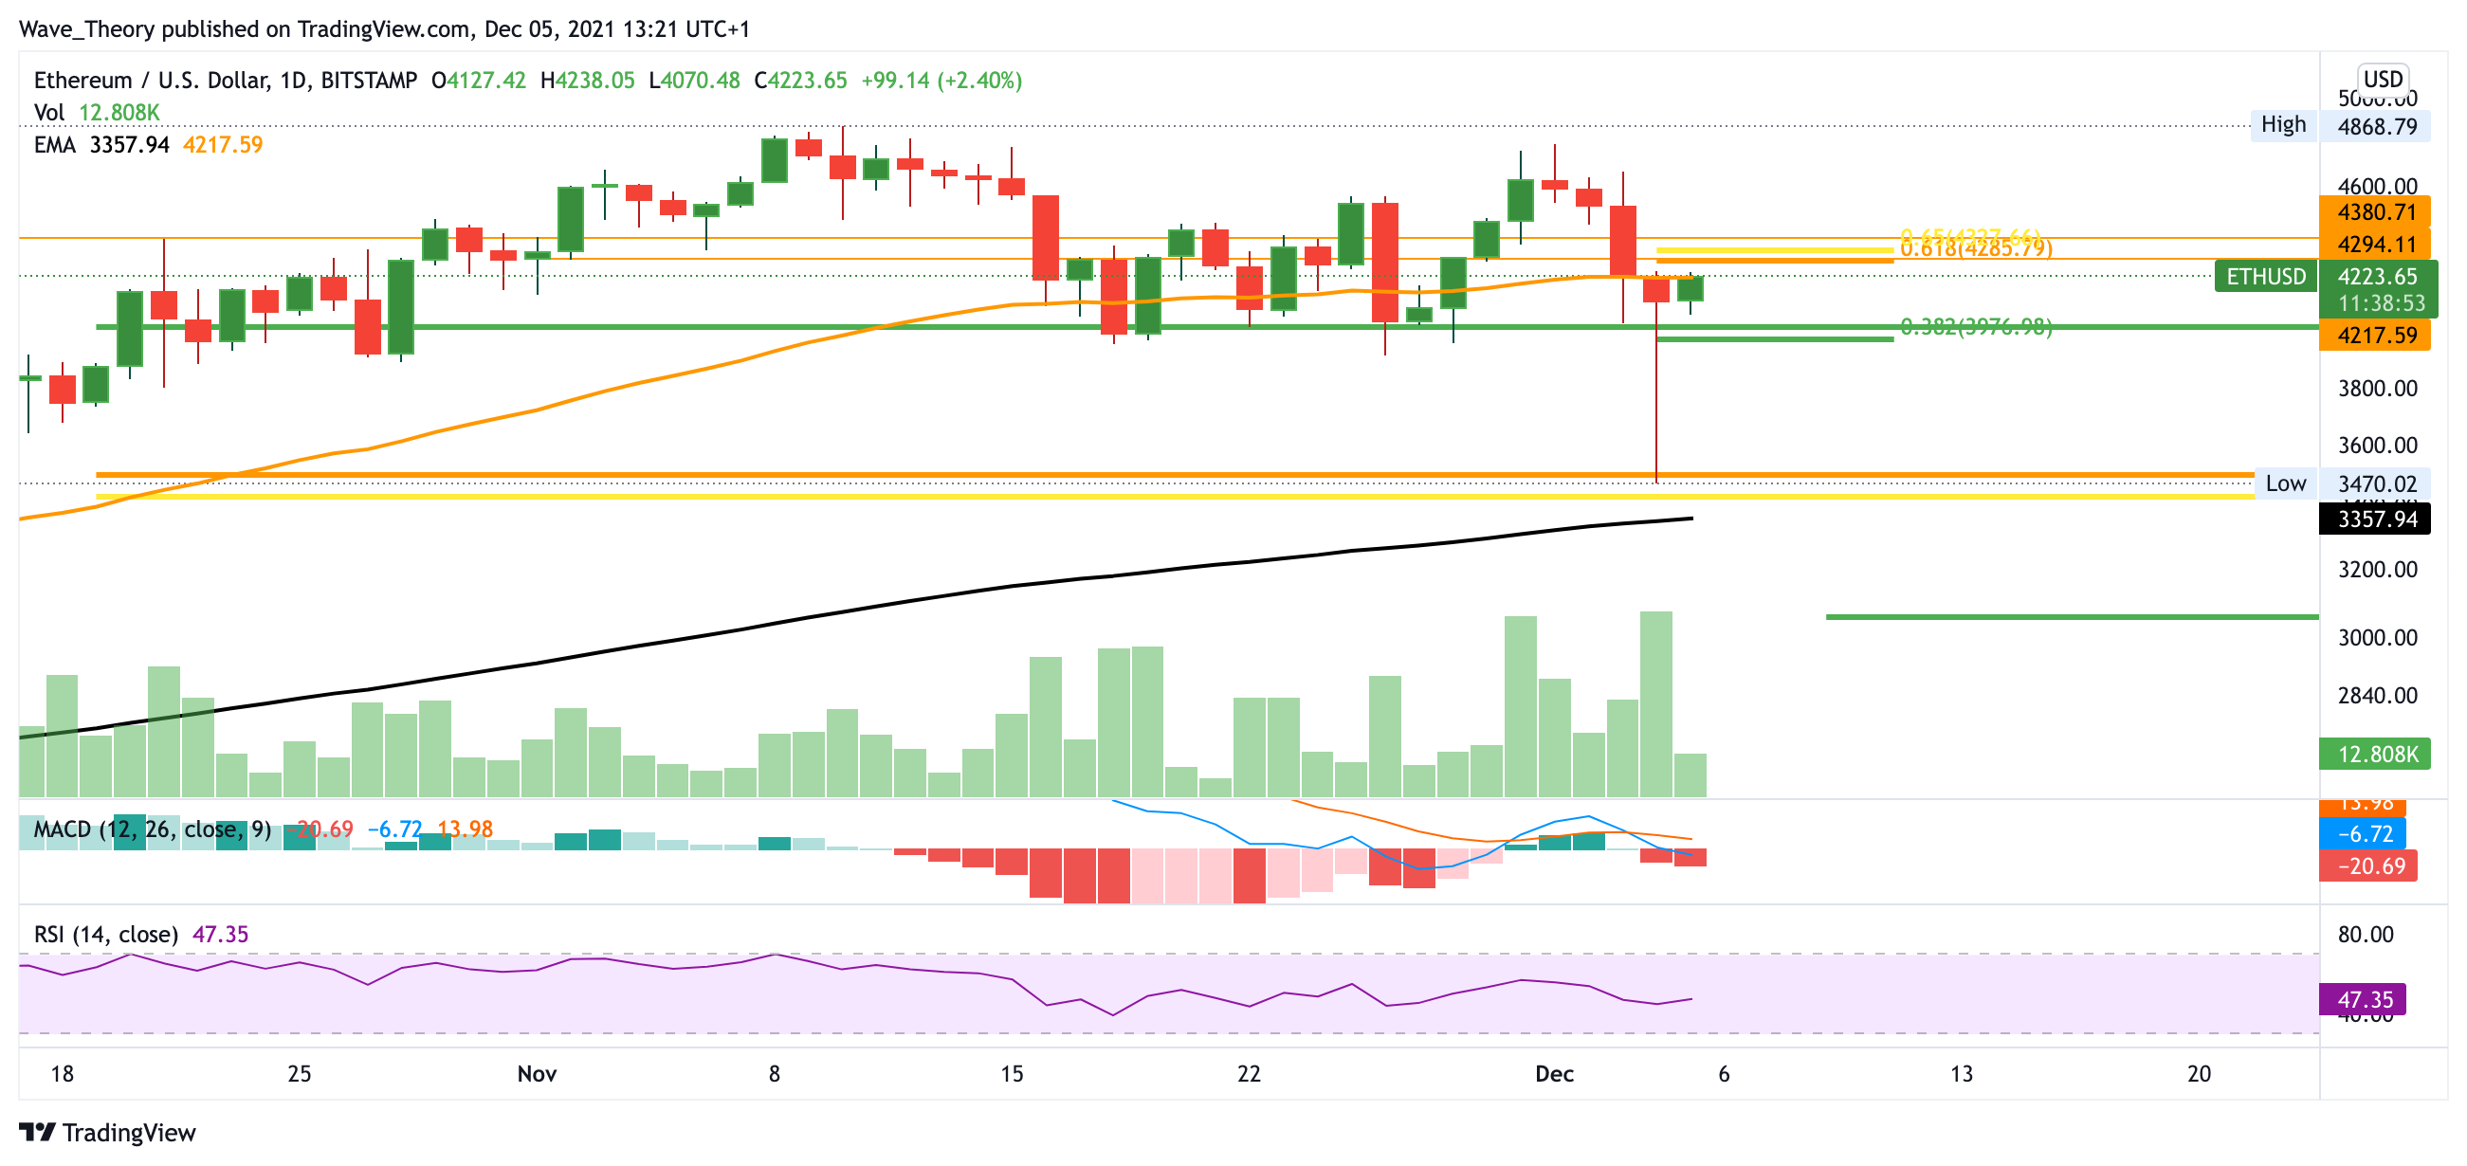
Task: Select the RSI (14, close) indicator legend
Action: click(105, 935)
